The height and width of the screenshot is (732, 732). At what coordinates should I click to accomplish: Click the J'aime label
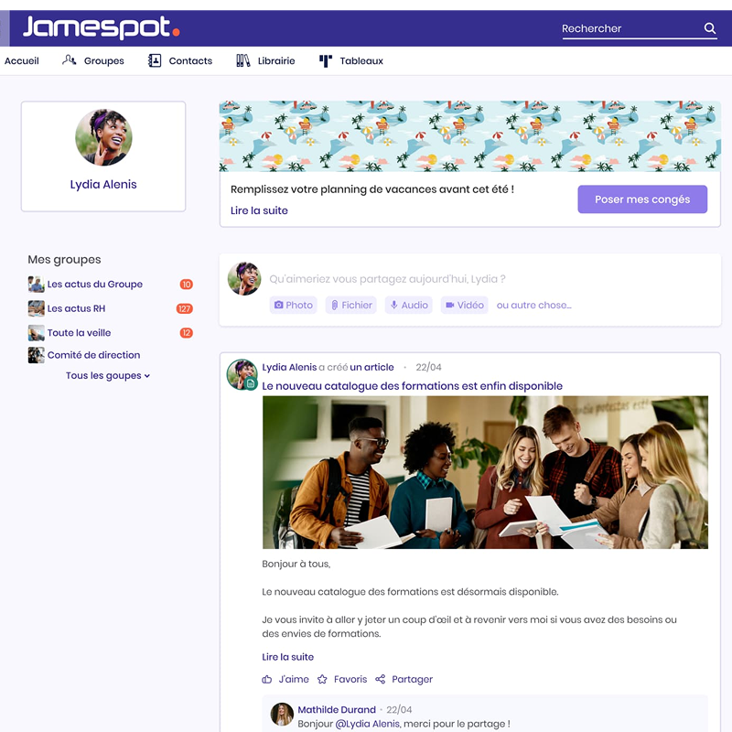[x=294, y=679]
